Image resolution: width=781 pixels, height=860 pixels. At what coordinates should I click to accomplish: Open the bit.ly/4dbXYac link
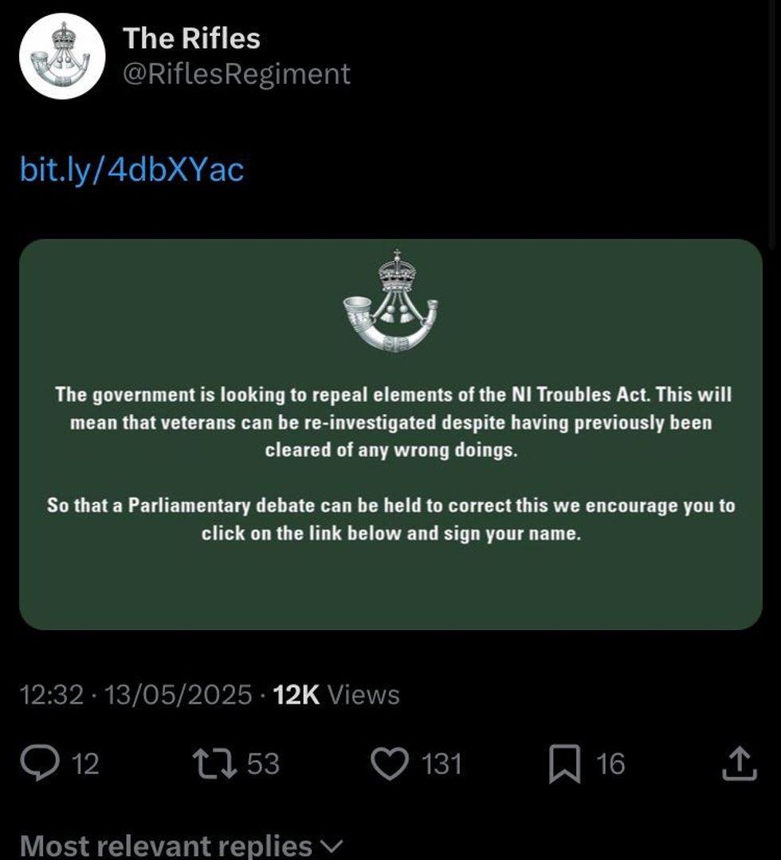[131, 169]
